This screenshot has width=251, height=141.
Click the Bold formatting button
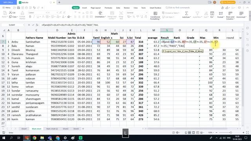30,16
